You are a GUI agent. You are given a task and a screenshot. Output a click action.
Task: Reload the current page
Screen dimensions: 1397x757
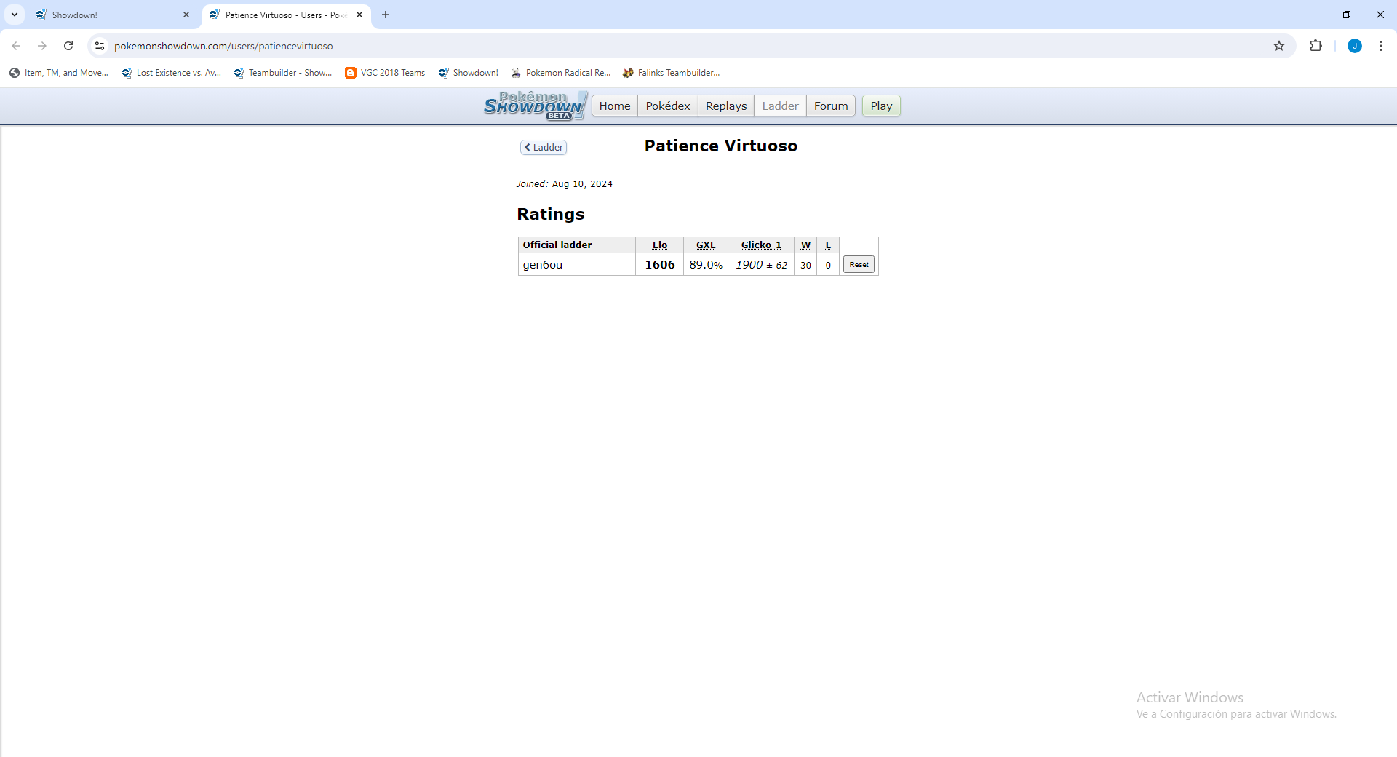68,46
